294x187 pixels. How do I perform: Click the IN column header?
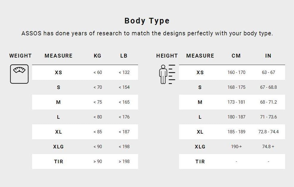tap(268, 56)
